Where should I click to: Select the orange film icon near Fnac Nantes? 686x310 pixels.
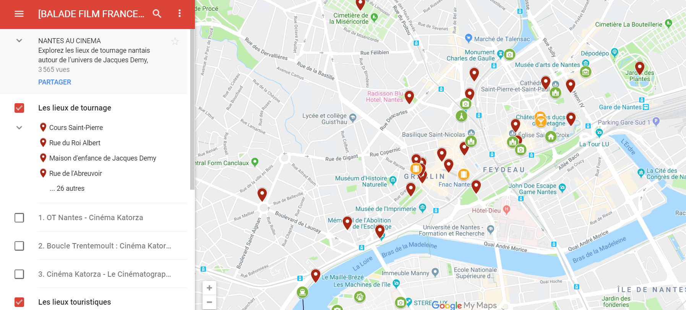click(x=464, y=175)
